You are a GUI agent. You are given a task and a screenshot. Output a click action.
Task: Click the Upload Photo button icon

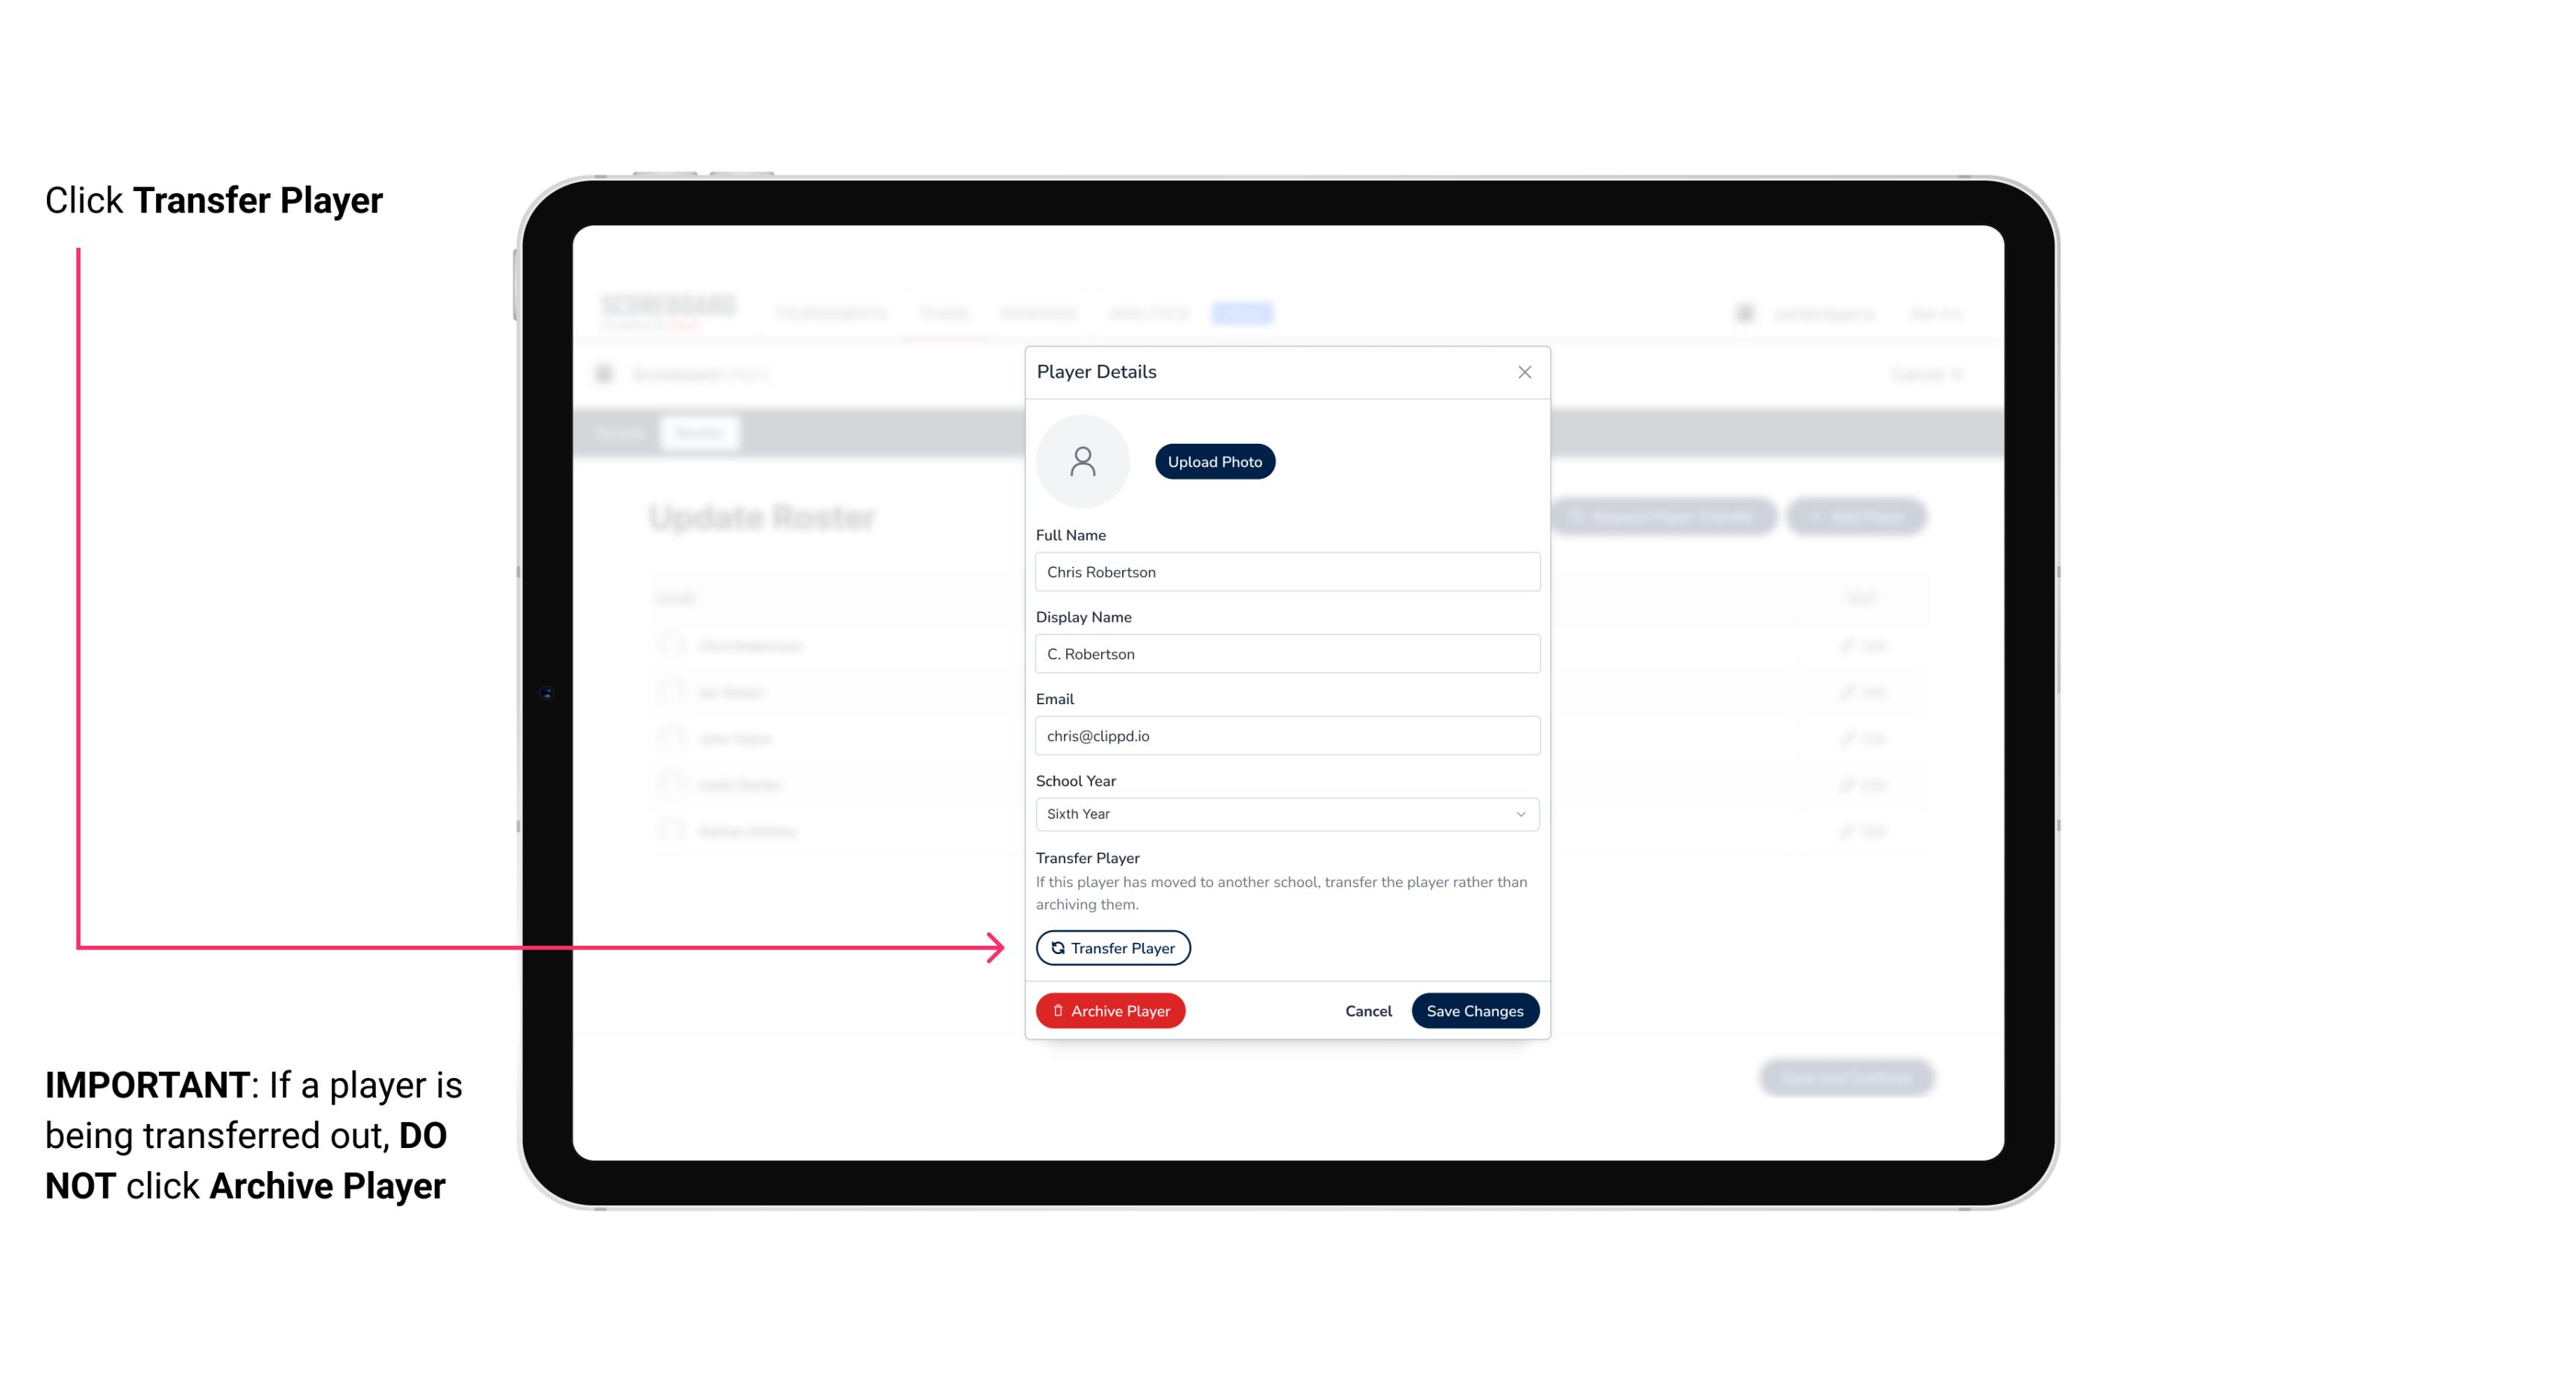(1215, 461)
